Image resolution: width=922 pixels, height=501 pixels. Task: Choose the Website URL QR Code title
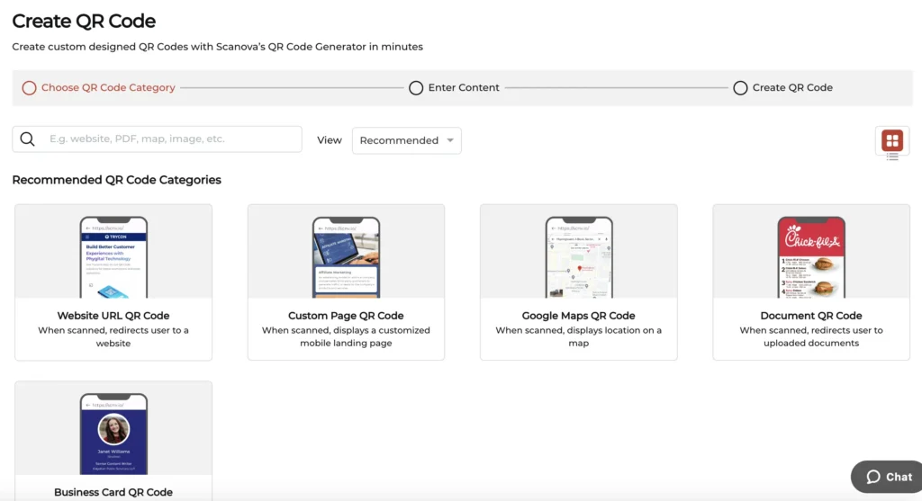click(113, 316)
